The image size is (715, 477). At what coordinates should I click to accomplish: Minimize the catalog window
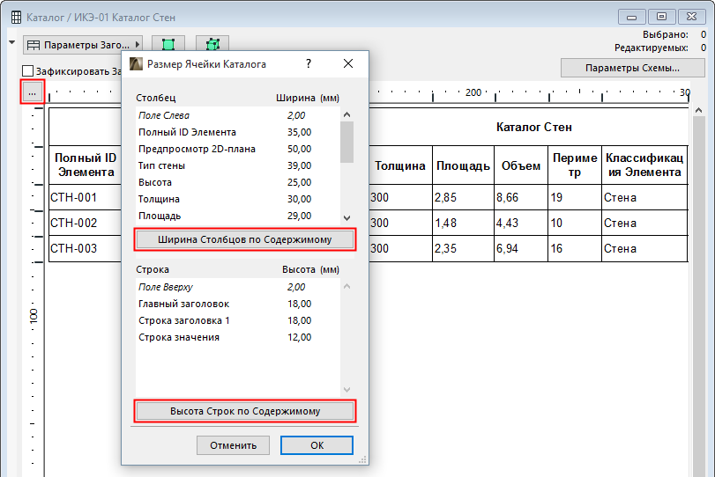tap(631, 17)
